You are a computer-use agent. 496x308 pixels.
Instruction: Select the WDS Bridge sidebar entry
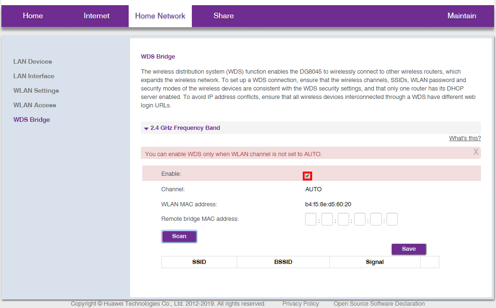(31, 120)
